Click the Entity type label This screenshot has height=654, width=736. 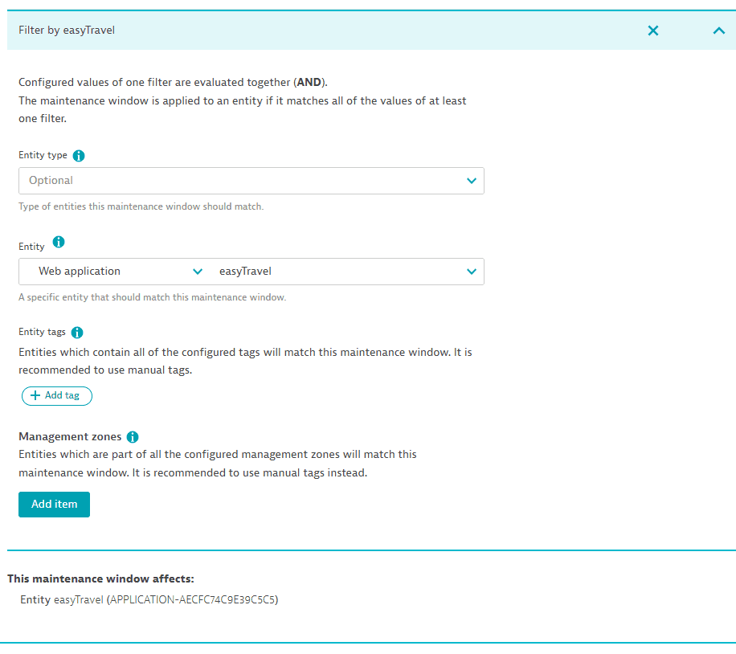click(43, 155)
